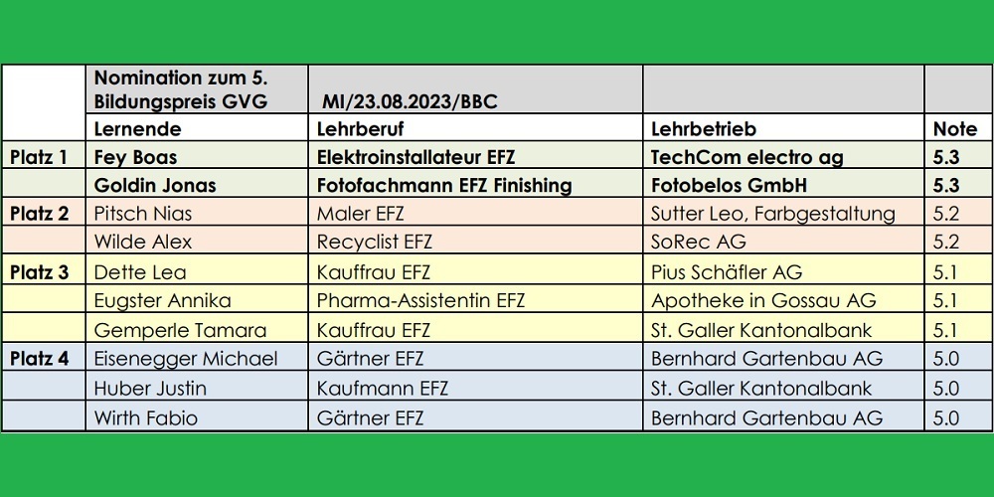Image resolution: width=994 pixels, height=497 pixels.
Task: Select the name Eisenegger Michael
Action: click(186, 359)
